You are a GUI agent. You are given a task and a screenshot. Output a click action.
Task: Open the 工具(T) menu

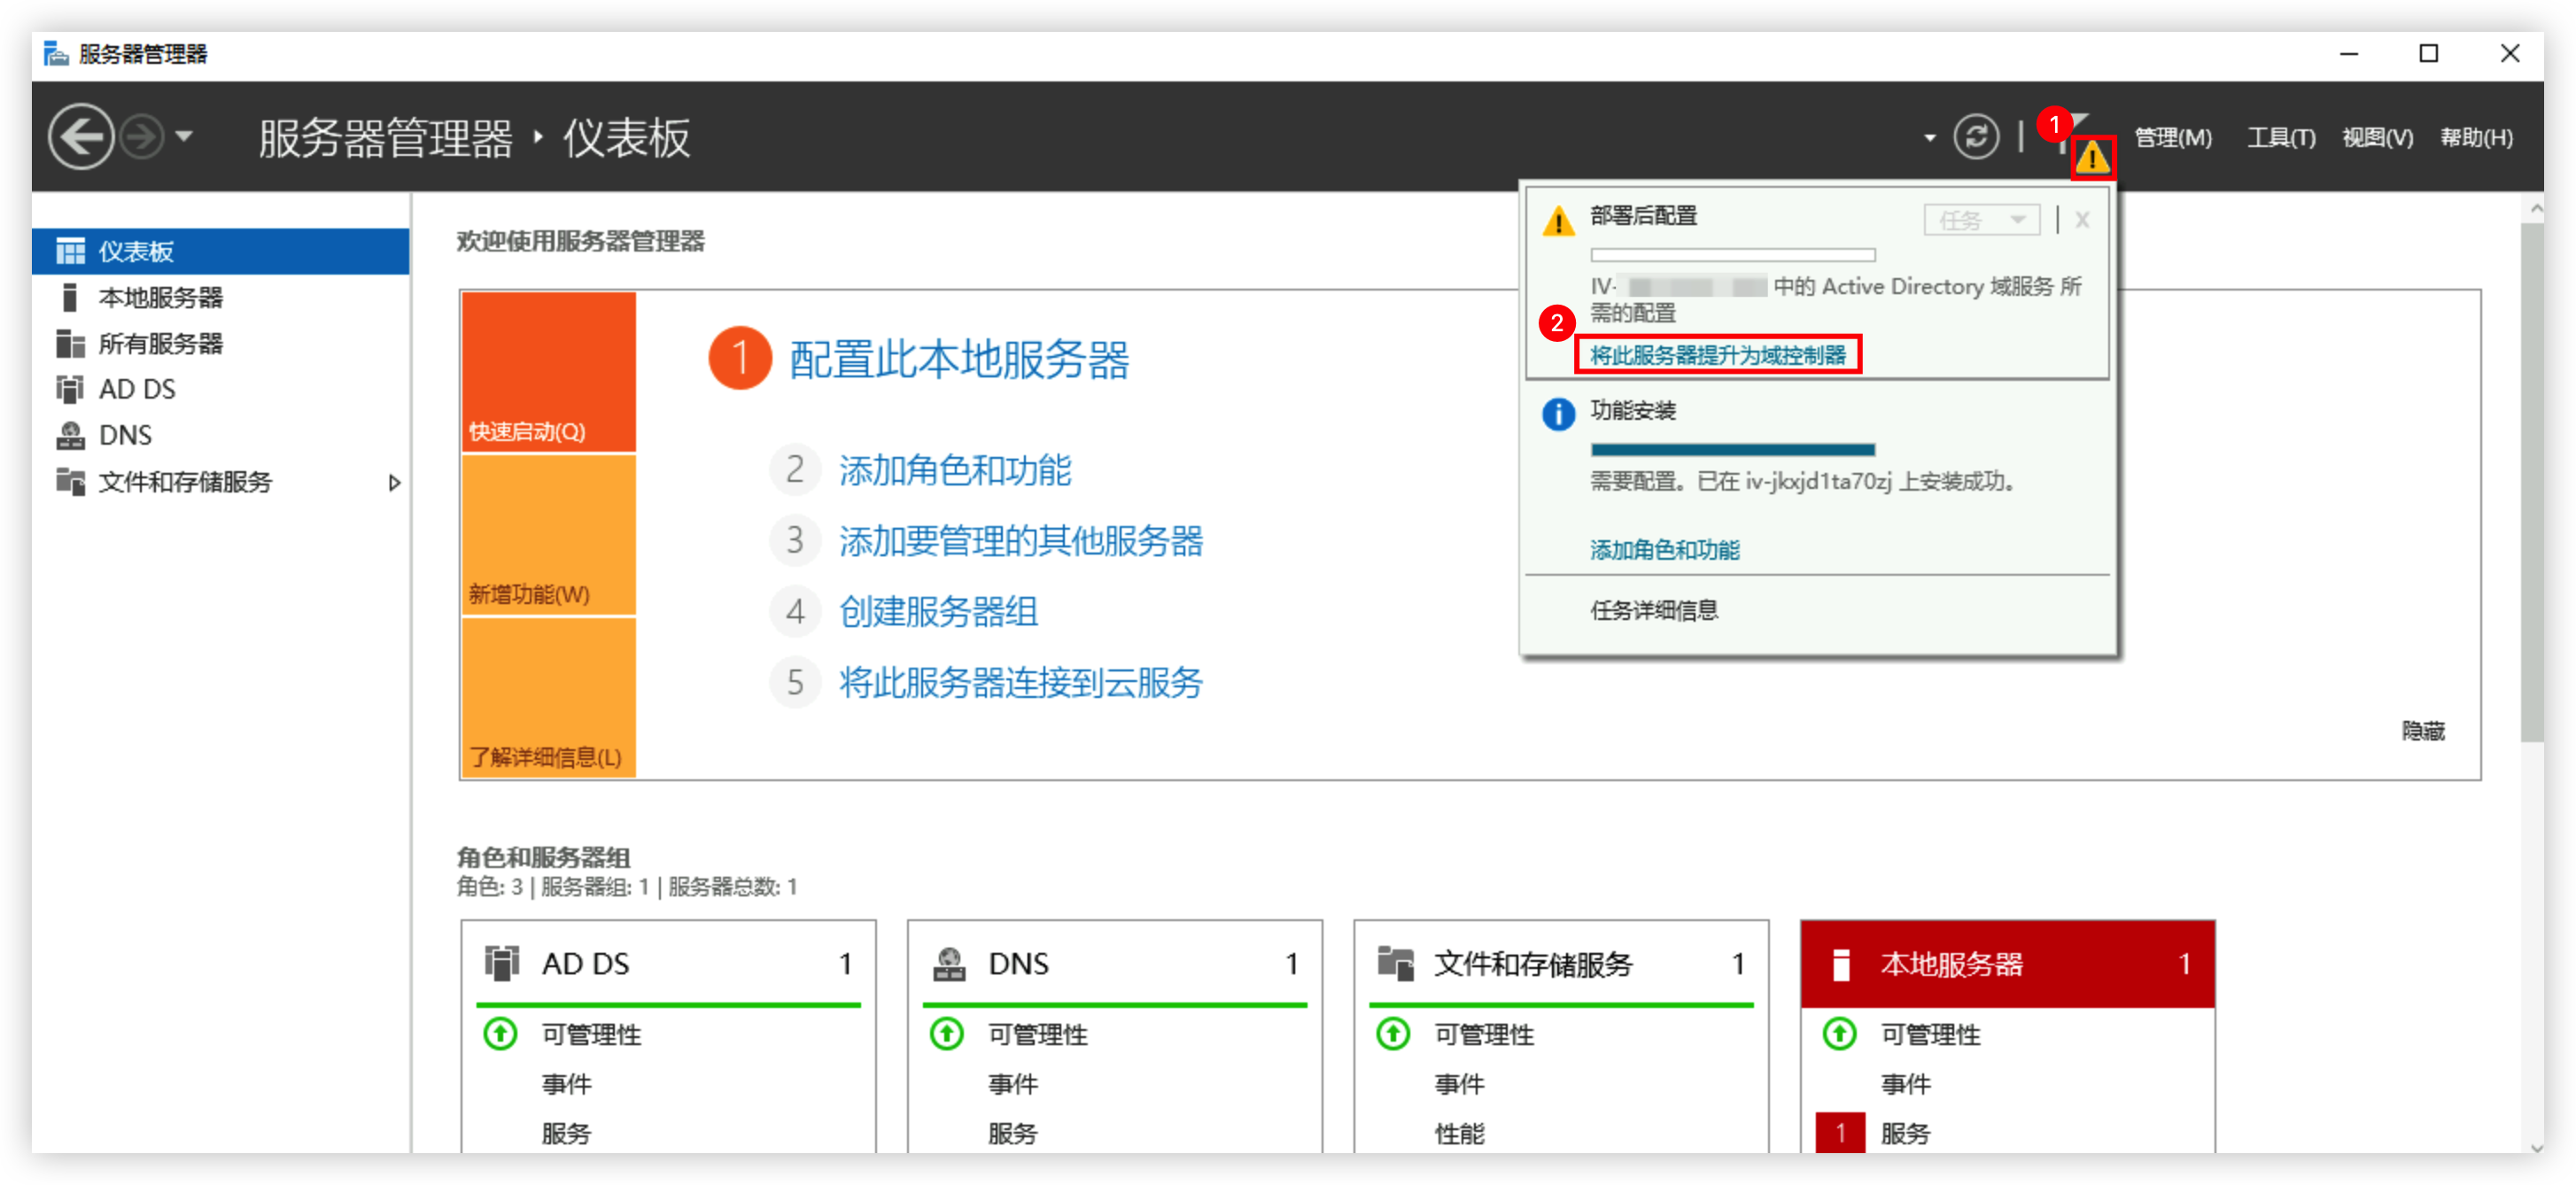pos(2280,137)
